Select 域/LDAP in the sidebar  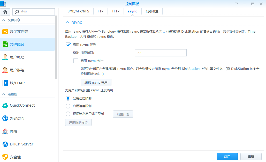point(18,83)
